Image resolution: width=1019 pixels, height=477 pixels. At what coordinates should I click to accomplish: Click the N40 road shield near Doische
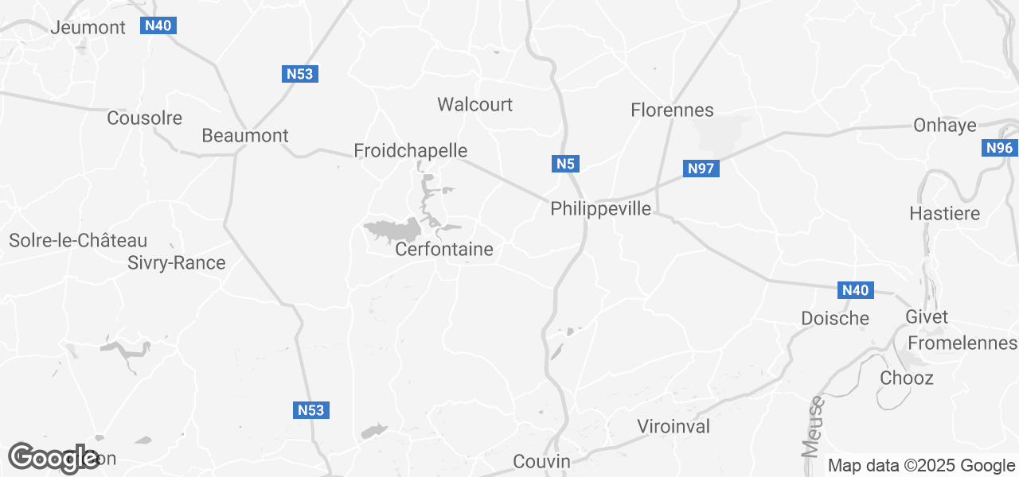tap(856, 290)
